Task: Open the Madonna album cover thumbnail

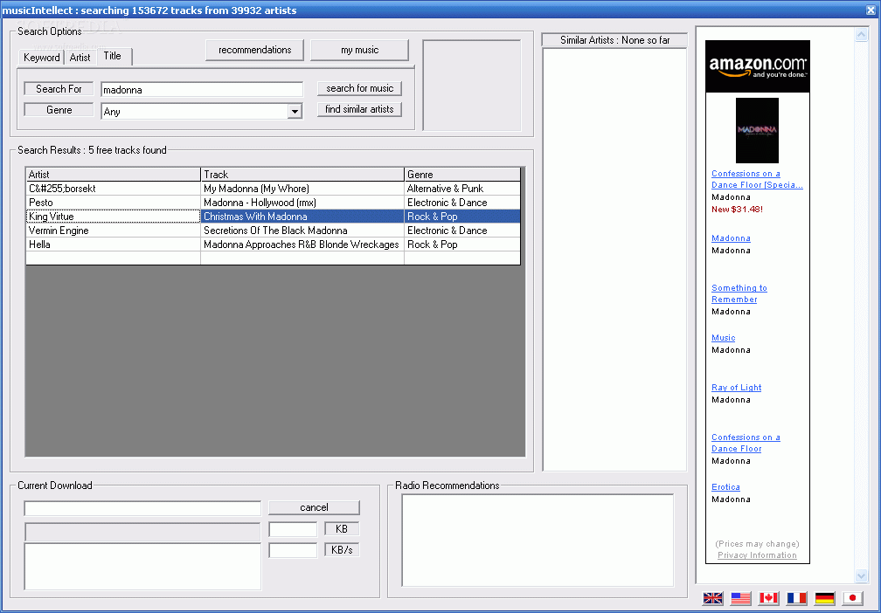Action: click(x=758, y=130)
